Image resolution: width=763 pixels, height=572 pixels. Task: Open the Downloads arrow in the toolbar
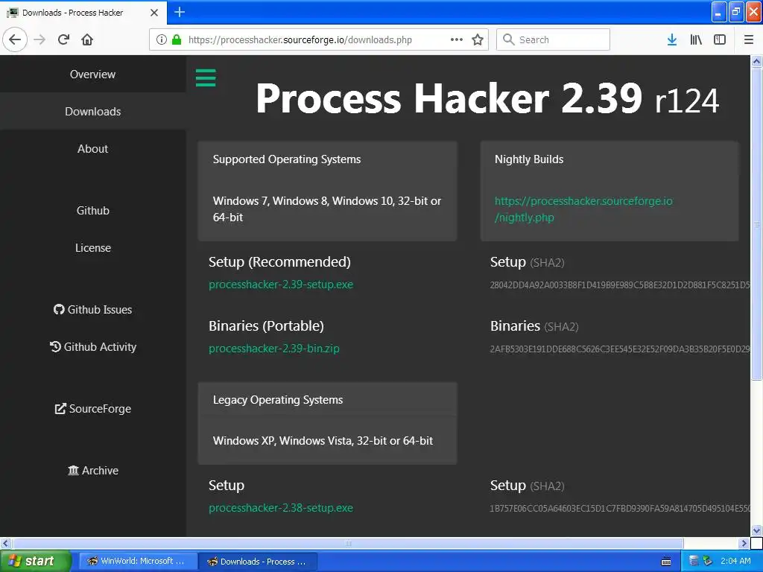tap(672, 39)
